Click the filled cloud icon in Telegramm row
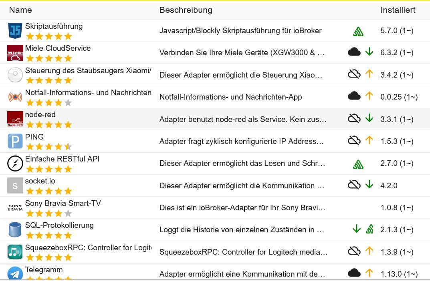430x281 pixels. pyautogui.click(x=354, y=273)
